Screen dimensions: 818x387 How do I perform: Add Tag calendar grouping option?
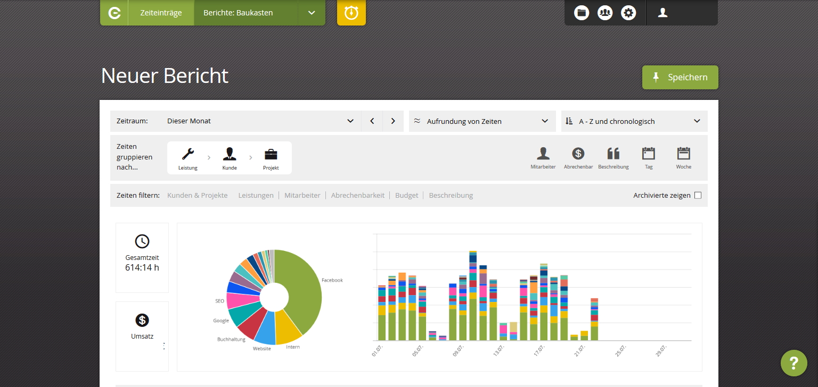(x=649, y=158)
